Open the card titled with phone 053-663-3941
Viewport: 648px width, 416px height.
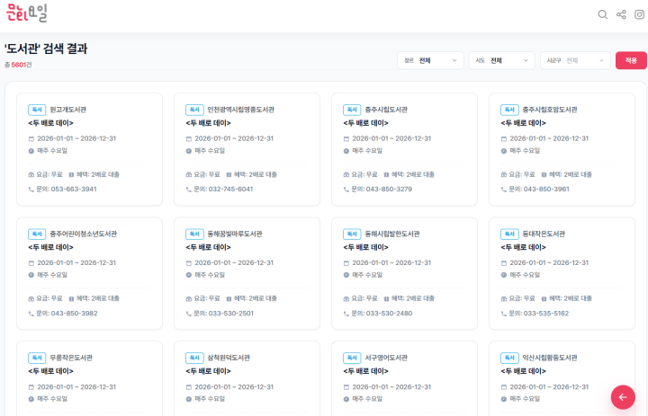[89, 149]
